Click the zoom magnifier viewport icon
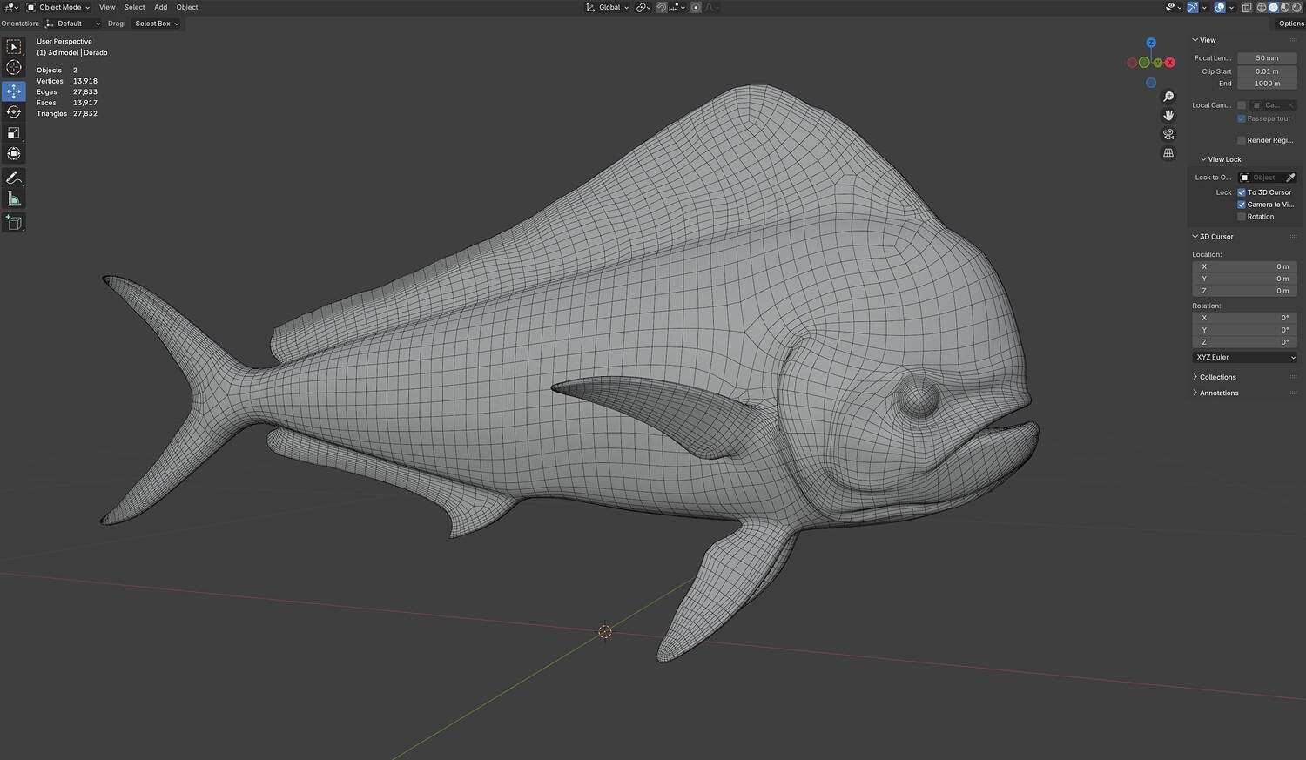The height and width of the screenshot is (760, 1306). tap(1168, 97)
